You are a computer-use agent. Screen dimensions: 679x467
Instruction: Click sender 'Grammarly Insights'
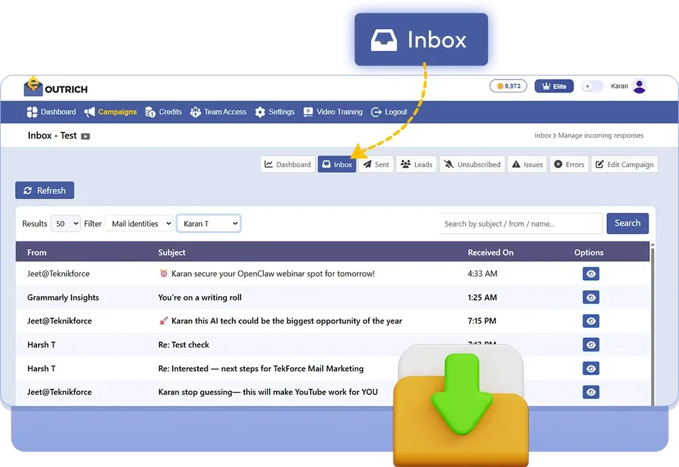coord(63,298)
